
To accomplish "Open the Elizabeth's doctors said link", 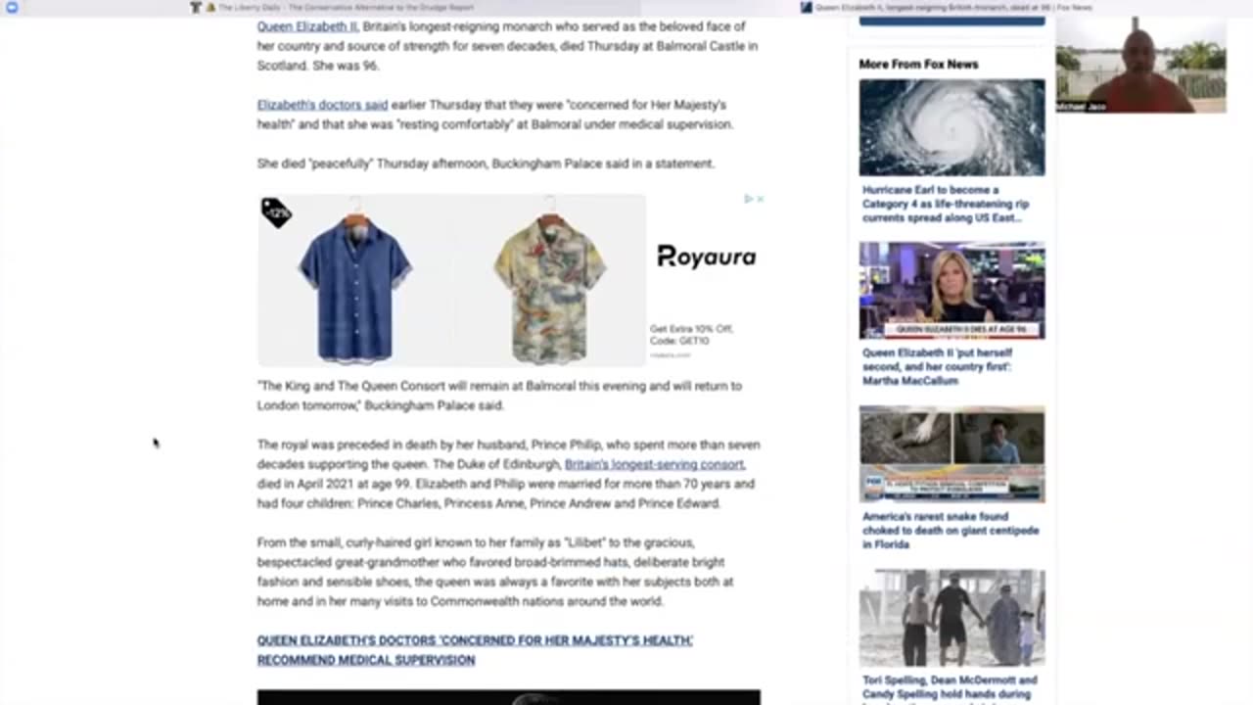I will (x=322, y=105).
